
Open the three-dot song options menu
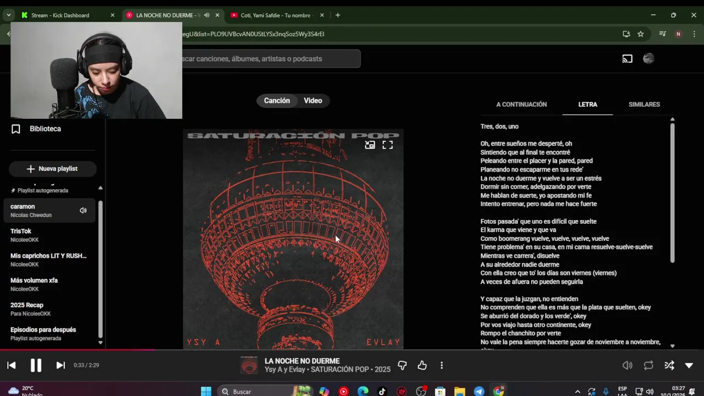click(442, 365)
